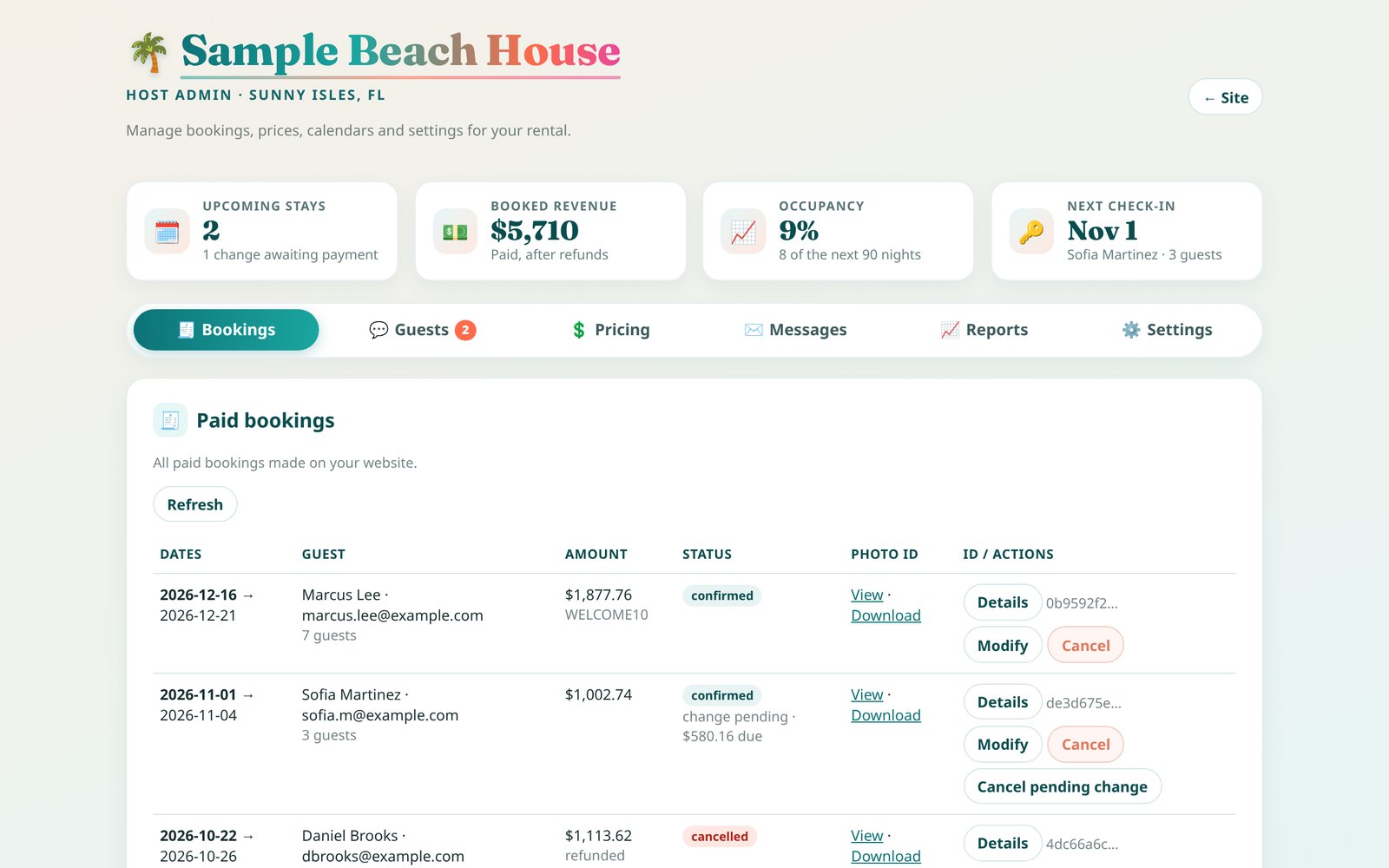Click the Sample Beach House title
Viewport: 1389px width, 868px height.
coord(400,51)
